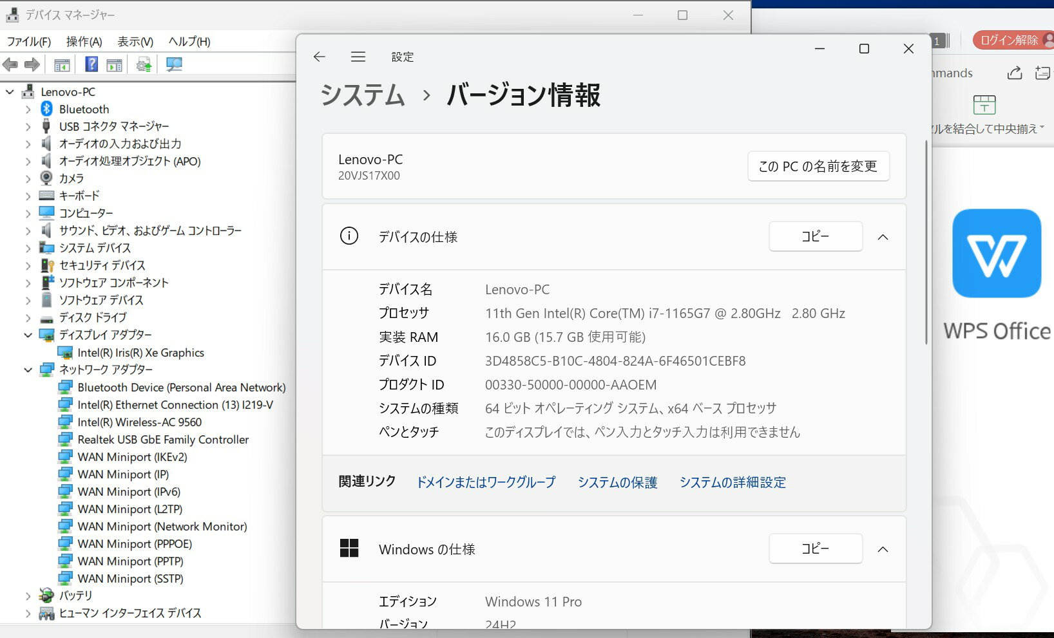Collapse the デバイスの仕様 section chevron

pos(883,236)
